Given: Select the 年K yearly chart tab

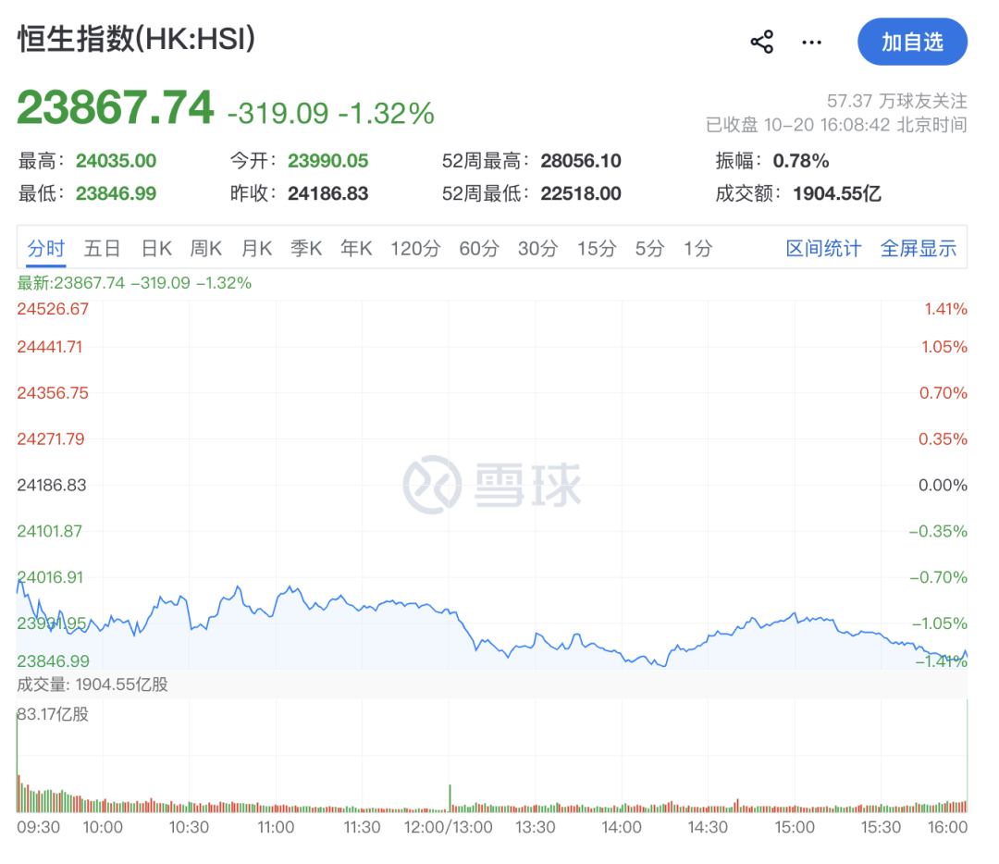Looking at the screenshot, I should tap(356, 248).
